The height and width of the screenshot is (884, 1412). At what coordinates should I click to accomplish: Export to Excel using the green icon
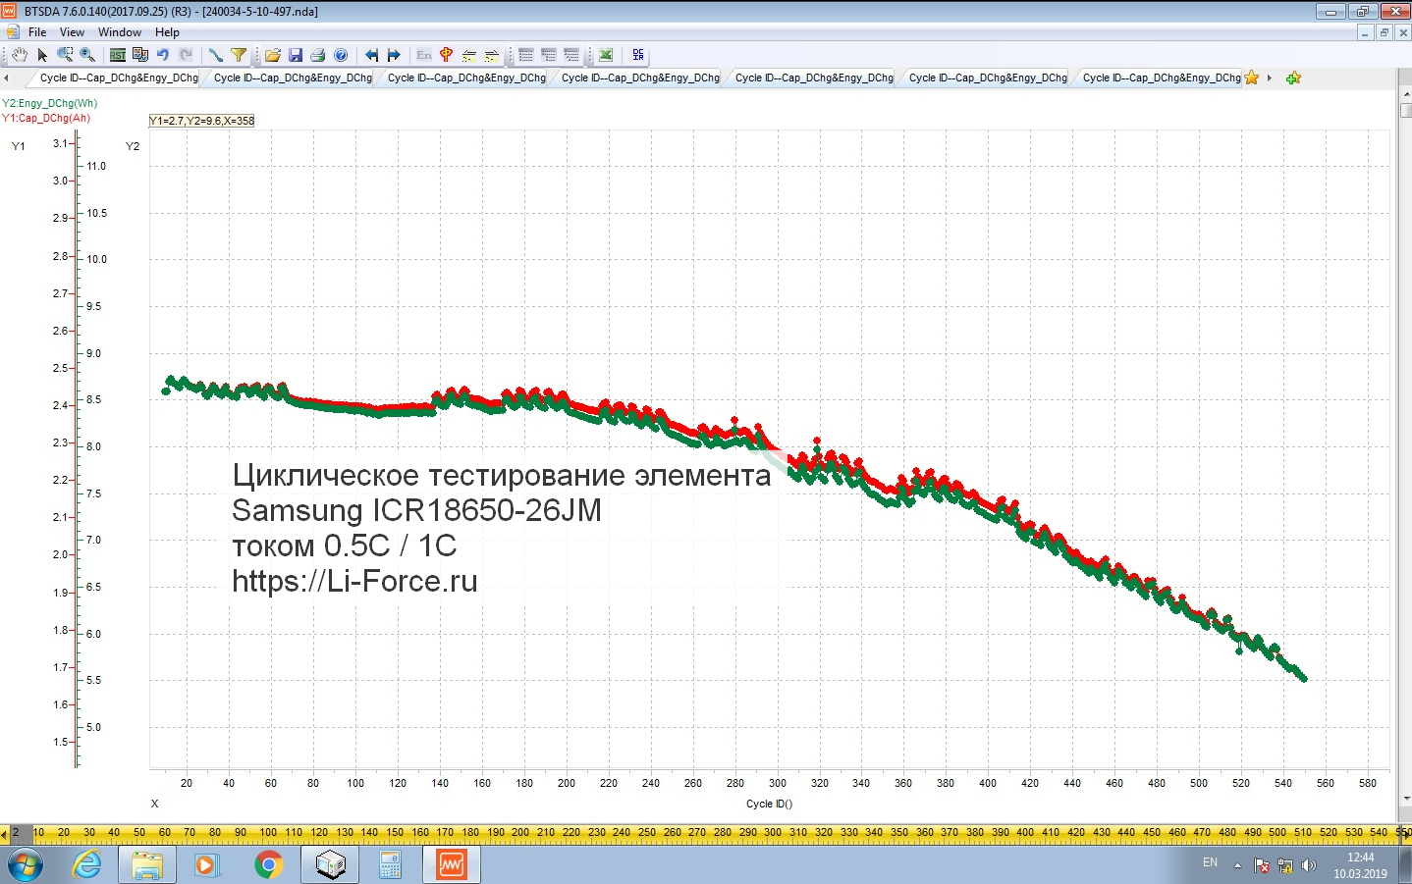coord(606,55)
